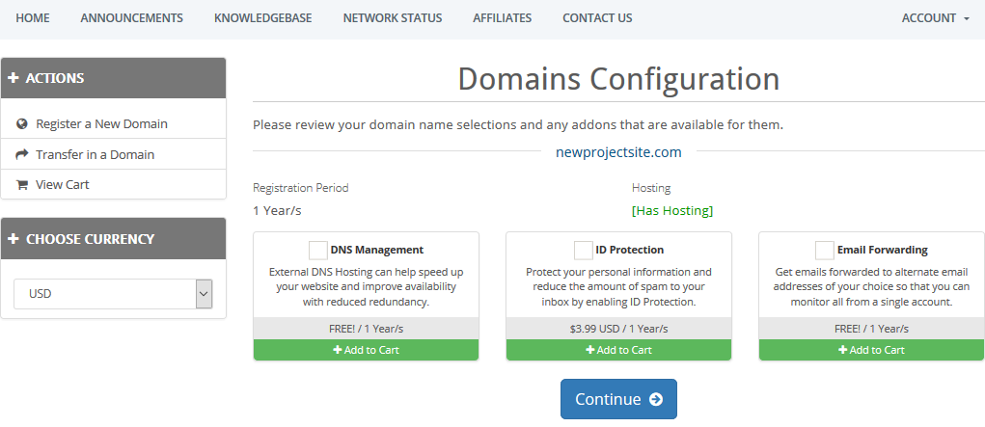Open the Knowledgebase nav item

[262, 18]
